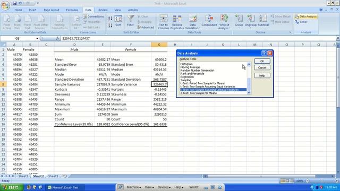Toggle the Filter funnel

(130, 21)
